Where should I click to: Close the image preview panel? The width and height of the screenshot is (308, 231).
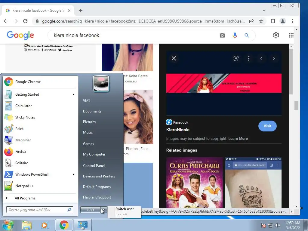[x=174, y=58]
